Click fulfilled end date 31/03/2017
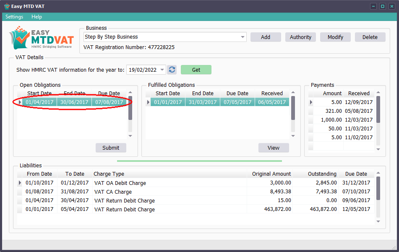The width and height of the screenshot is (399, 252). pos(203,102)
